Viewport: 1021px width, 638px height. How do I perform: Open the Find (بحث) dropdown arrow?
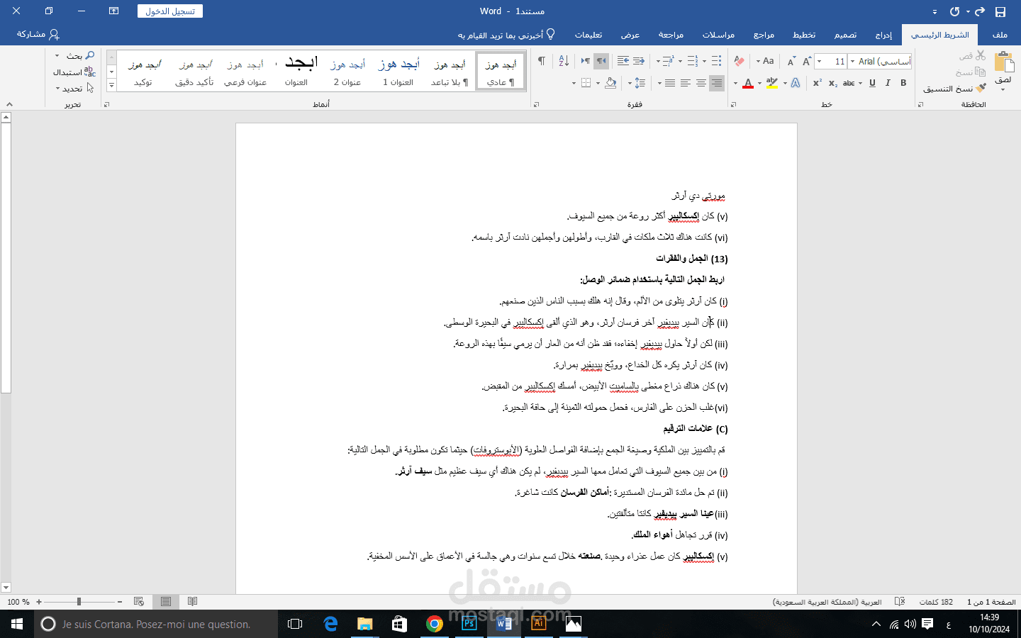tap(57, 56)
